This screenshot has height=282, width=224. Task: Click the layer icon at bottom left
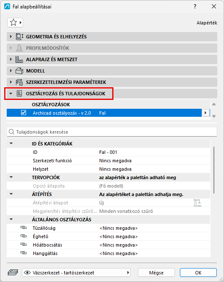point(13,273)
